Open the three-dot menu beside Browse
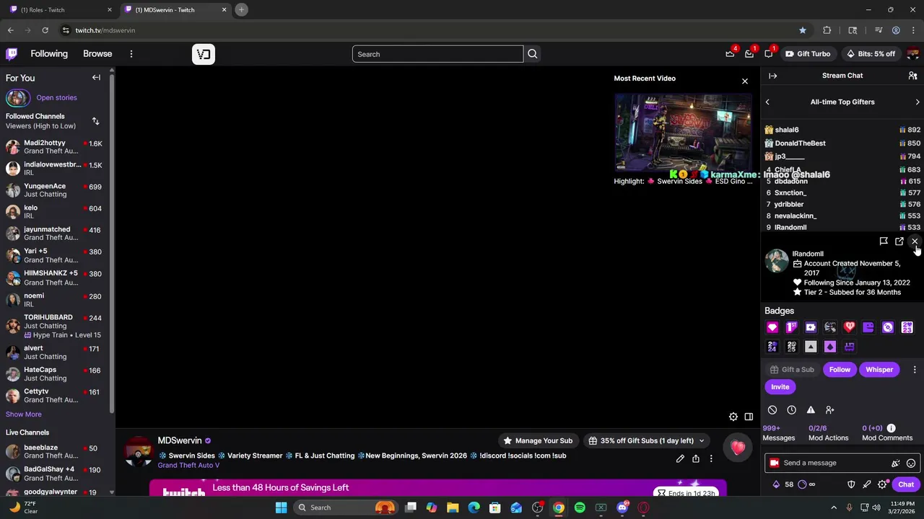The height and width of the screenshot is (519, 924). tap(131, 54)
